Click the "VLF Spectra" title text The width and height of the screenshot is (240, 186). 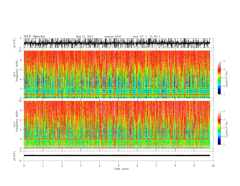(x=34, y=36)
